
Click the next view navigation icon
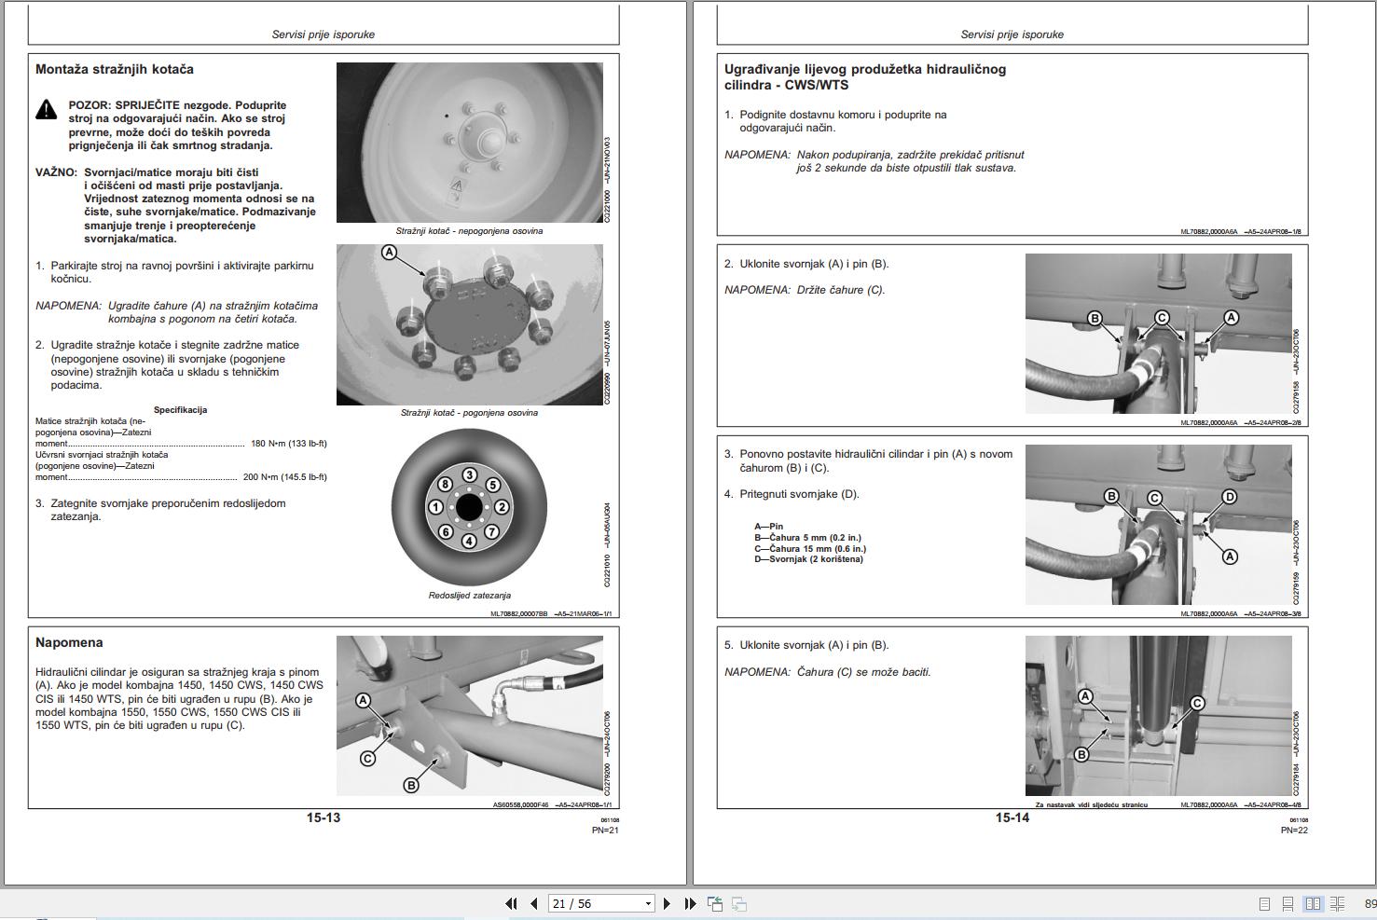(739, 903)
